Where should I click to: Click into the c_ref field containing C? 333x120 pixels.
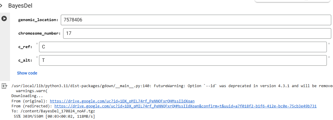183,47
